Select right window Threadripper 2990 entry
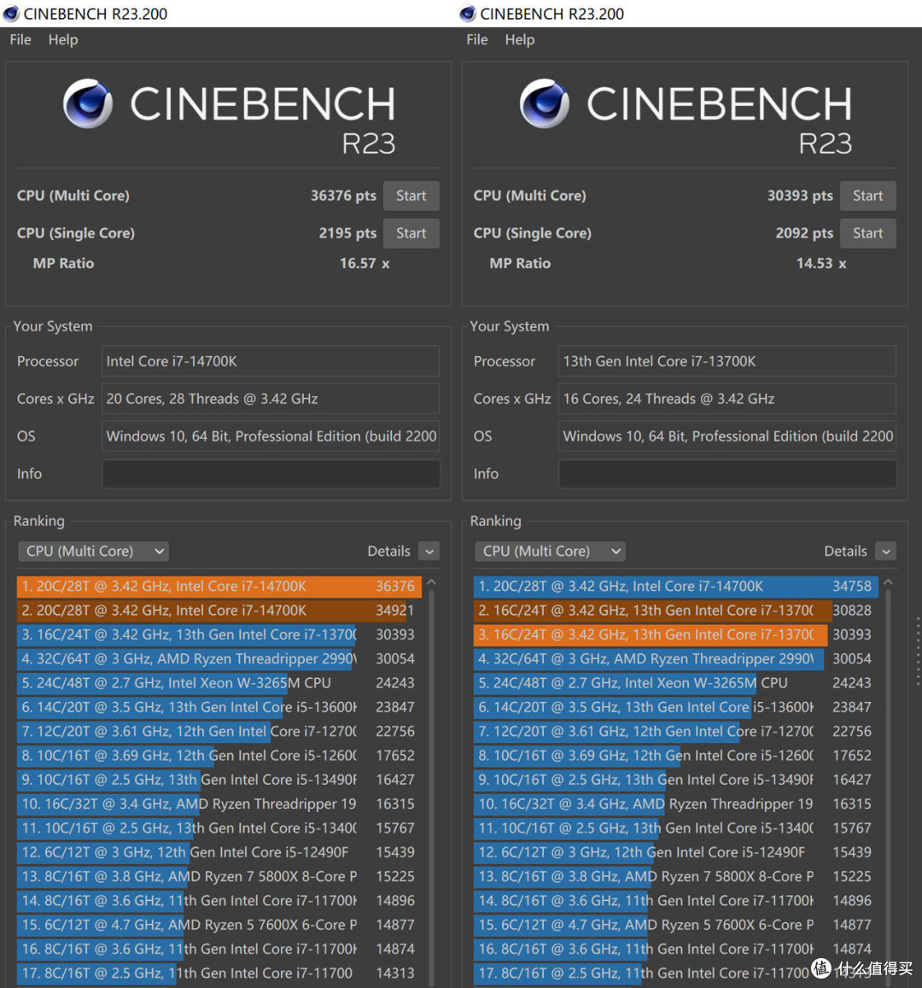Screen dimensions: 922x988 click(x=675, y=659)
